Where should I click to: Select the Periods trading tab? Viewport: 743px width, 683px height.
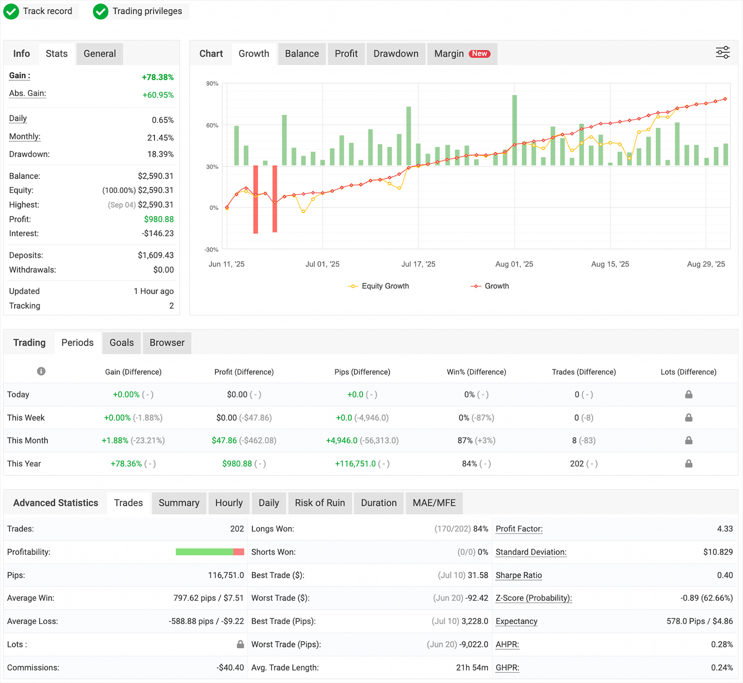tap(78, 342)
